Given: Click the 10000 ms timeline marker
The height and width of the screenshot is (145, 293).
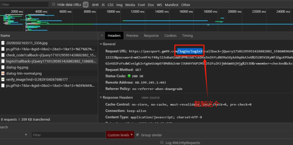Looking at the screenshot, I should (114, 12).
